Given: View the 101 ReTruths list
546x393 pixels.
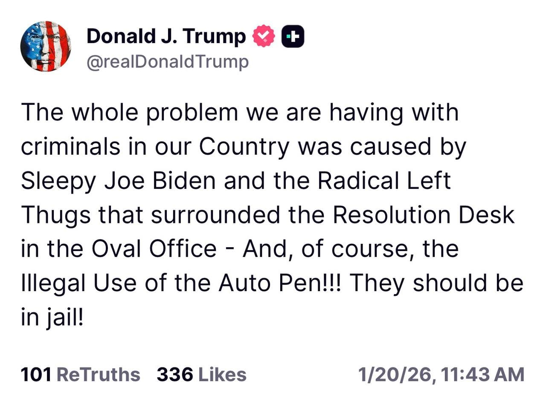Looking at the screenshot, I should (80, 375).
